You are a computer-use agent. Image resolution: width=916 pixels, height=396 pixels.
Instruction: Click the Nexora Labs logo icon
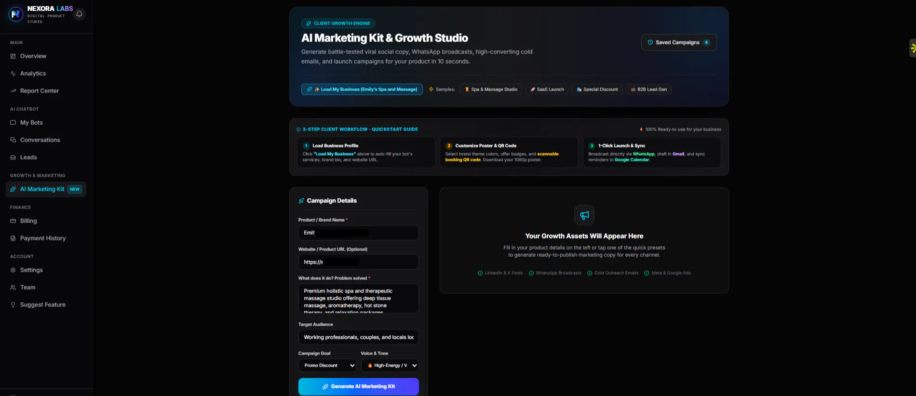[16, 14]
